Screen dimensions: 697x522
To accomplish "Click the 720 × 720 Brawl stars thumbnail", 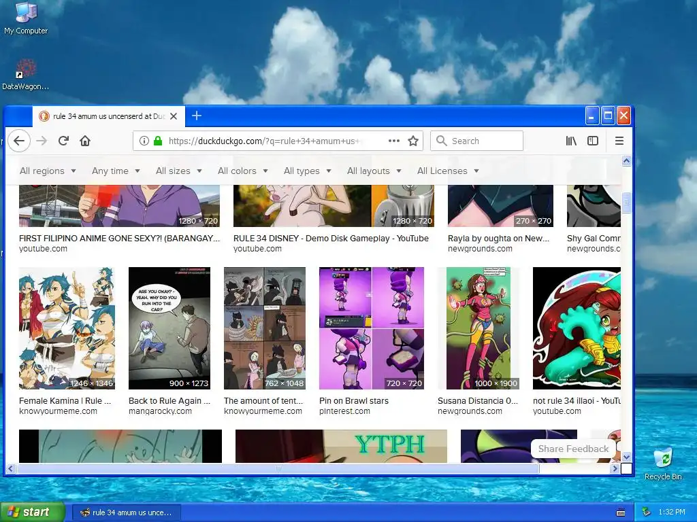I will point(372,328).
